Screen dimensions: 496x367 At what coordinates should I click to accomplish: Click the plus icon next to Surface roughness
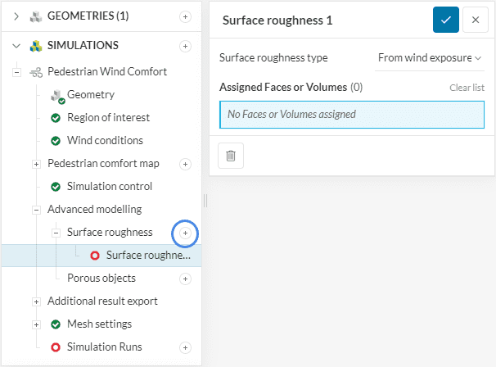coord(186,233)
